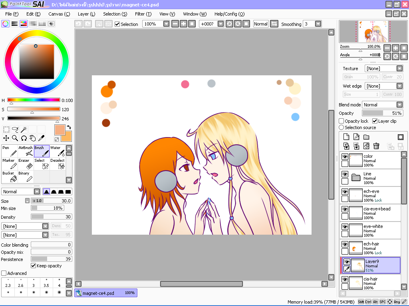
Task: Click the Normal view button in toolbar
Action: point(260,24)
